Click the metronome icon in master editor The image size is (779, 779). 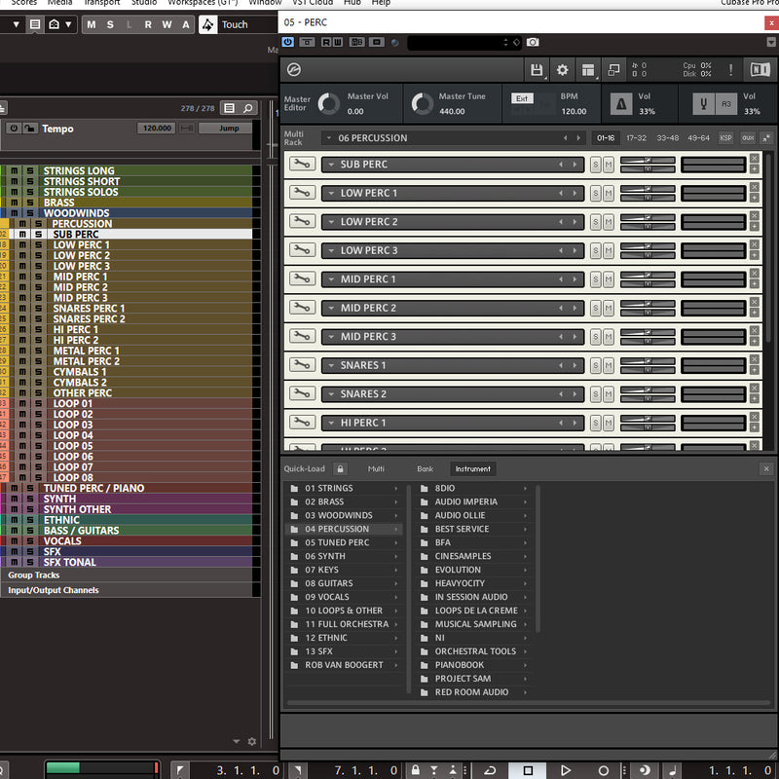tap(620, 103)
